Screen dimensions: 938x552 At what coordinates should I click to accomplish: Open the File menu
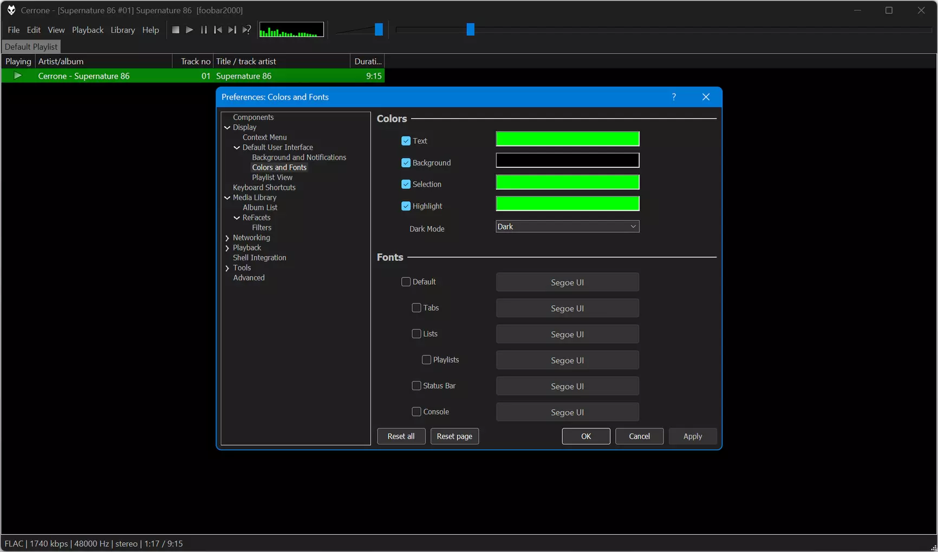[x=14, y=30]
